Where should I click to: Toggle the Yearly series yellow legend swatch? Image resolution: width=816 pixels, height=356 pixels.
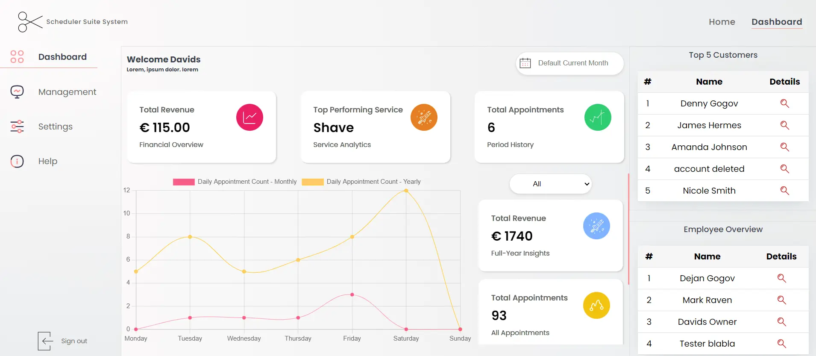(313, 182)
